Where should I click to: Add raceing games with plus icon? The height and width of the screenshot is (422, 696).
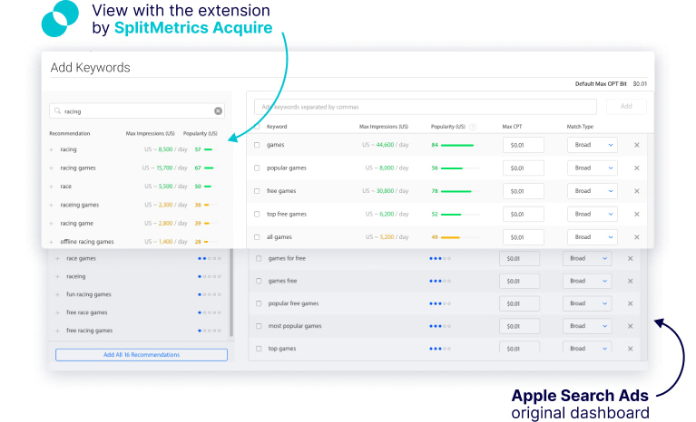click(52, 205)
